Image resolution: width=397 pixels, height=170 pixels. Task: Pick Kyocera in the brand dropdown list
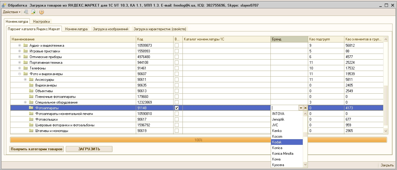click(287, 165)
